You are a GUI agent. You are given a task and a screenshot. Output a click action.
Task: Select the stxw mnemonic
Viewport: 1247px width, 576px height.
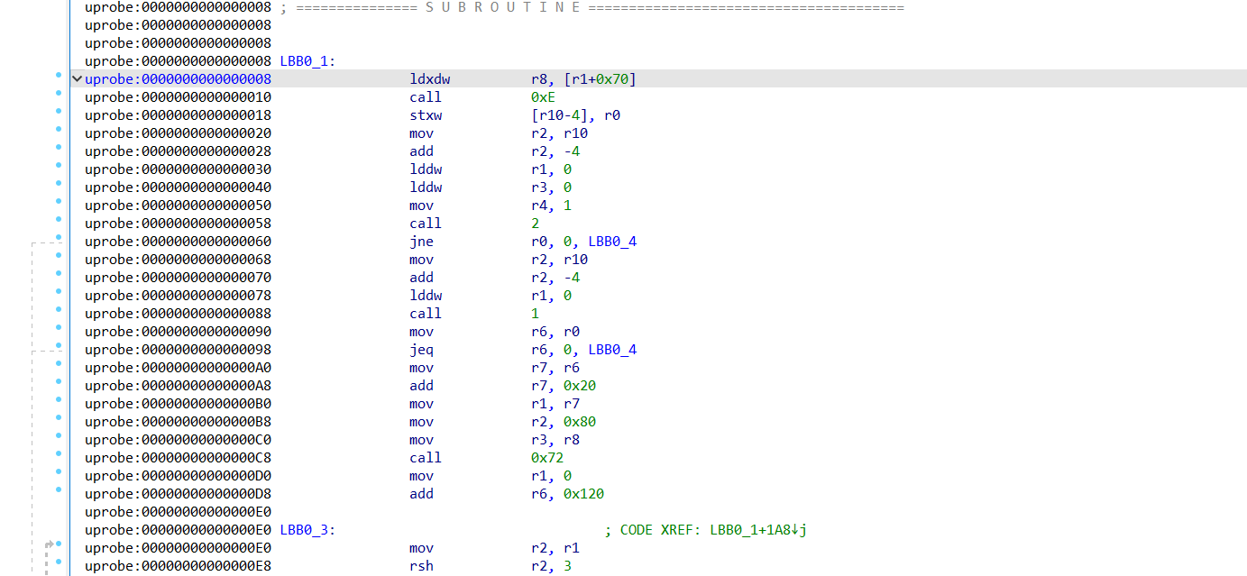click(x=426, y=115)
